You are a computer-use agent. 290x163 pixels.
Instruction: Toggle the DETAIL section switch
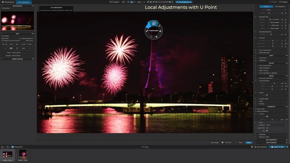click(x=287, y=76)
